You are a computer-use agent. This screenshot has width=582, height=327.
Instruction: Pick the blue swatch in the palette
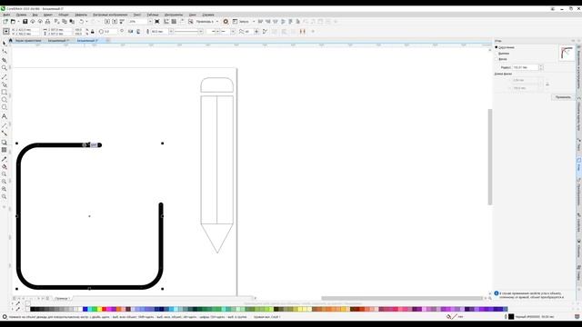[x=85, y=309]
